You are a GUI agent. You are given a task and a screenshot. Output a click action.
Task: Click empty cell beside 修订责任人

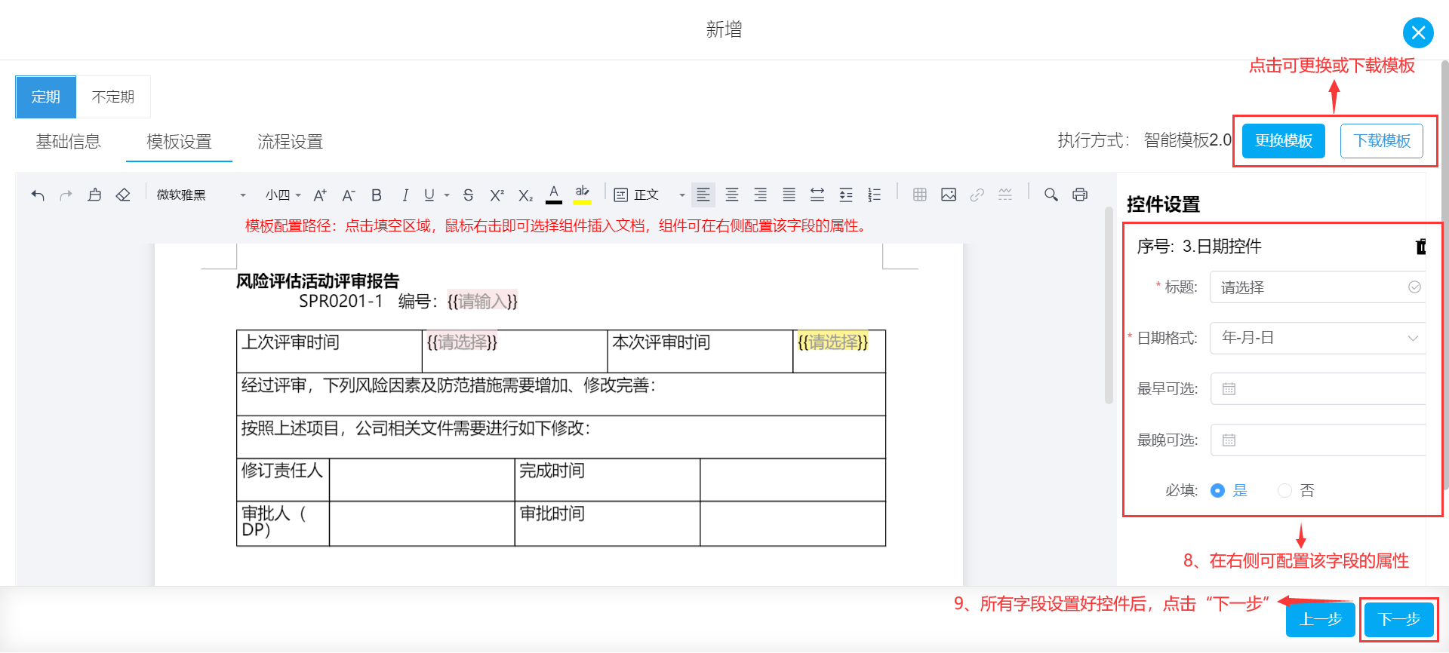point(422,480)
